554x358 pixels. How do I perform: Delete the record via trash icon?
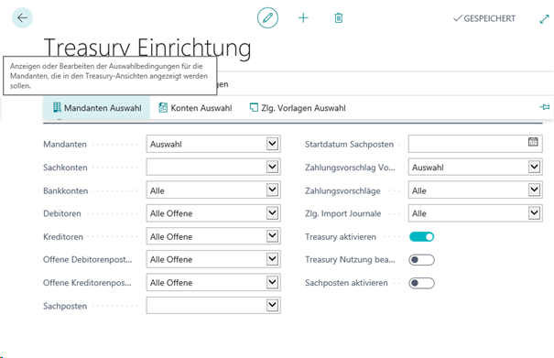click(x=339, y=17)
